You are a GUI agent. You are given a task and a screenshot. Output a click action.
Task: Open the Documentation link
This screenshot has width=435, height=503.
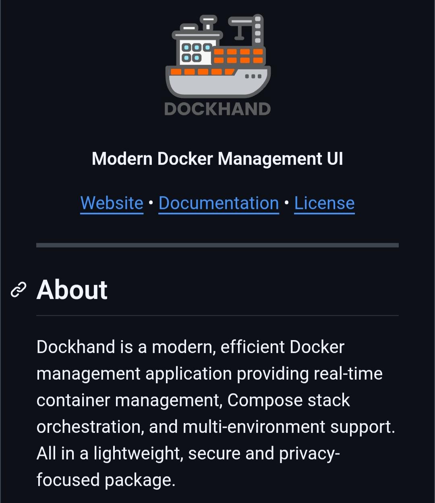pos(219,203)
